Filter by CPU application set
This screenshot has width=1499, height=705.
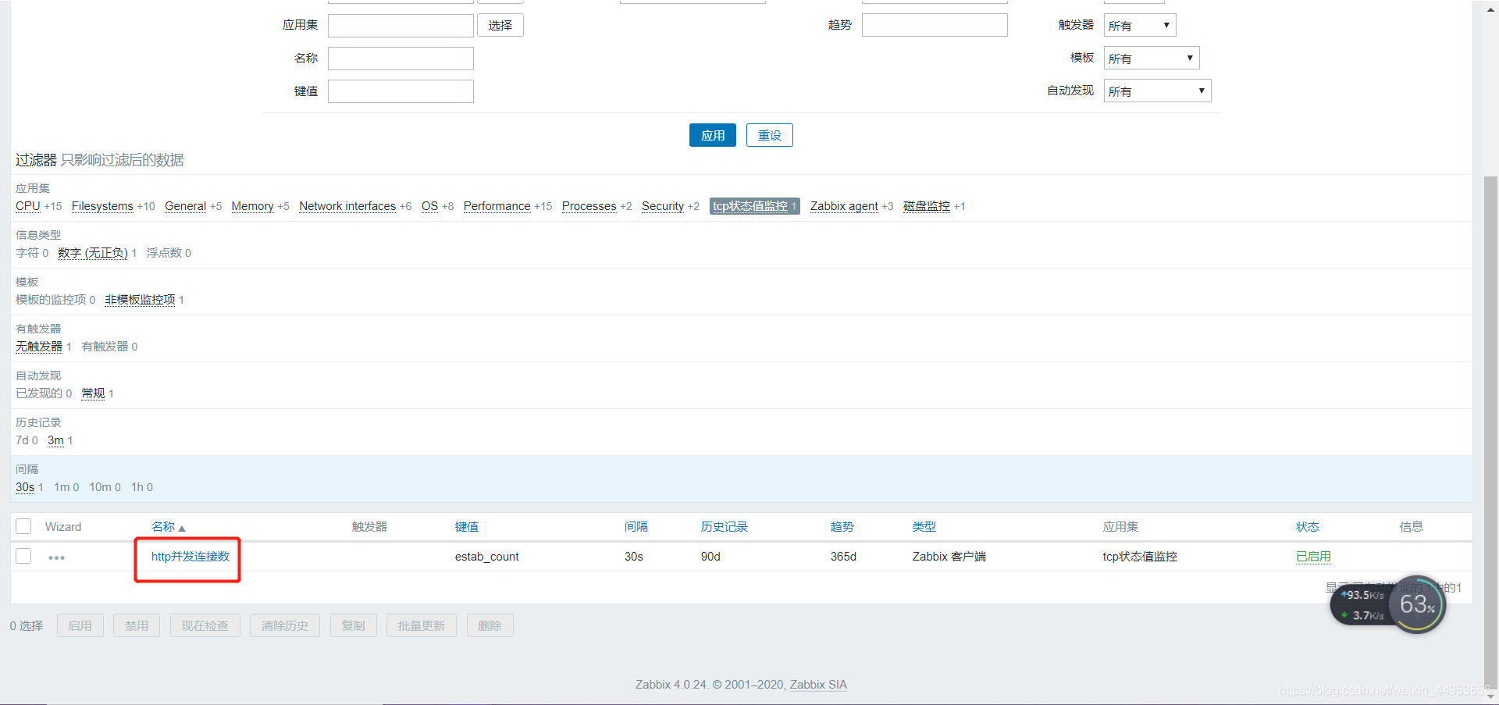28,206
